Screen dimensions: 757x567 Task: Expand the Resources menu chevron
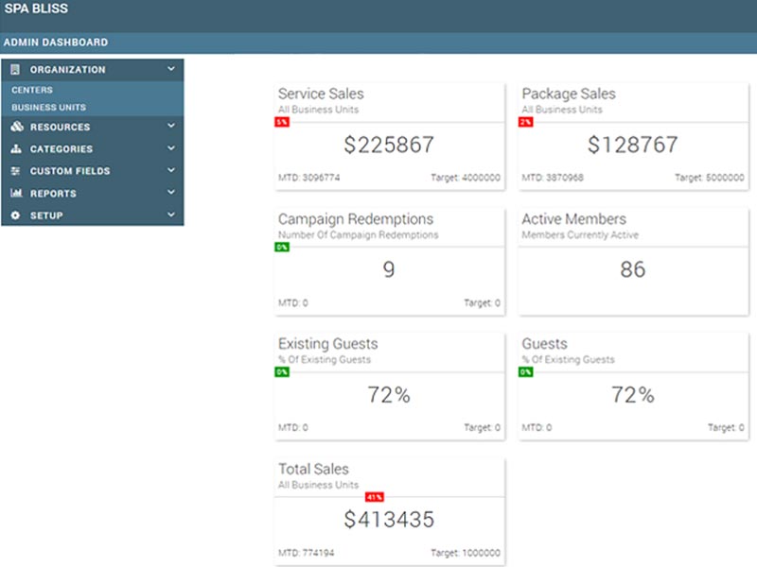click(x=171, y=127)
